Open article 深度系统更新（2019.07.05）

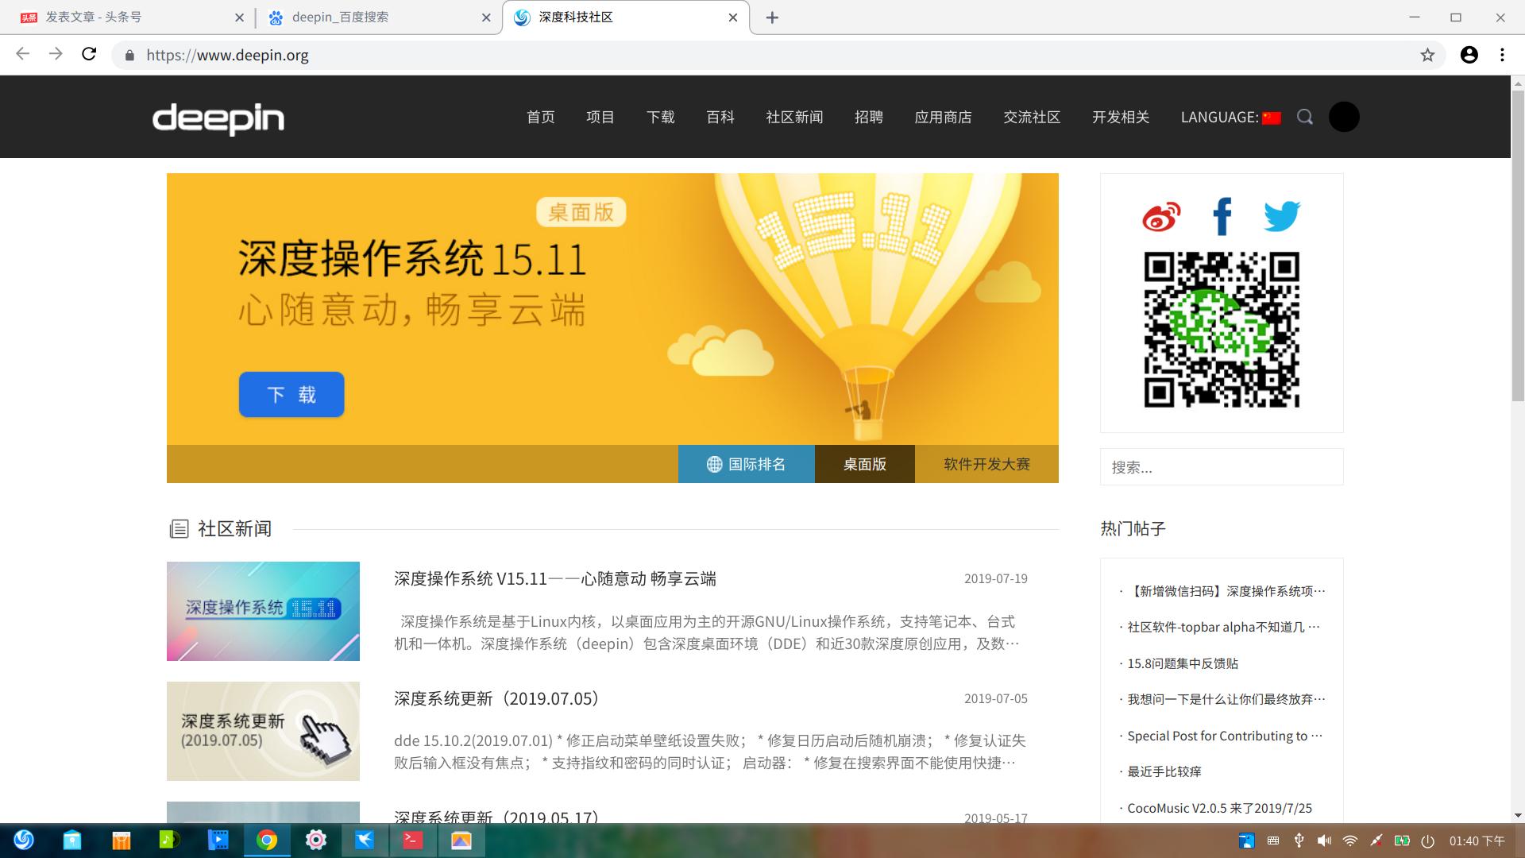click(x=497, y=698)
